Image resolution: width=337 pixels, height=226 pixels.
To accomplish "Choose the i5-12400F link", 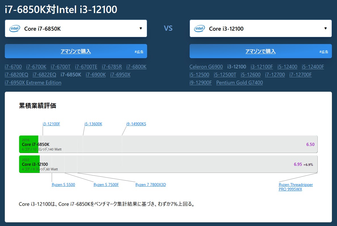I will click(x=313, y=67).
